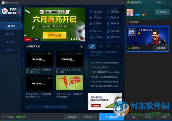
Task: Expand 其他区服 server dropdown
Action: (x=89, y=117)
